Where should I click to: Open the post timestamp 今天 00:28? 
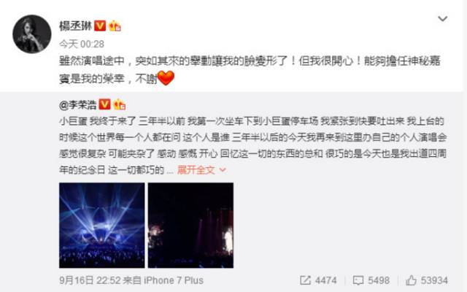82,44
